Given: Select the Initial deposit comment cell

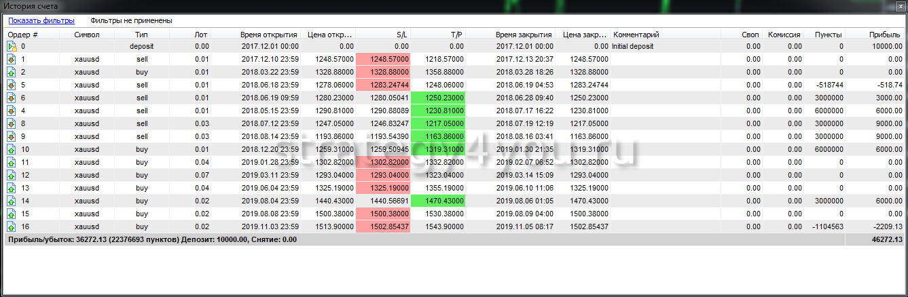Looking at the screenshot, I should click(636, 47).
